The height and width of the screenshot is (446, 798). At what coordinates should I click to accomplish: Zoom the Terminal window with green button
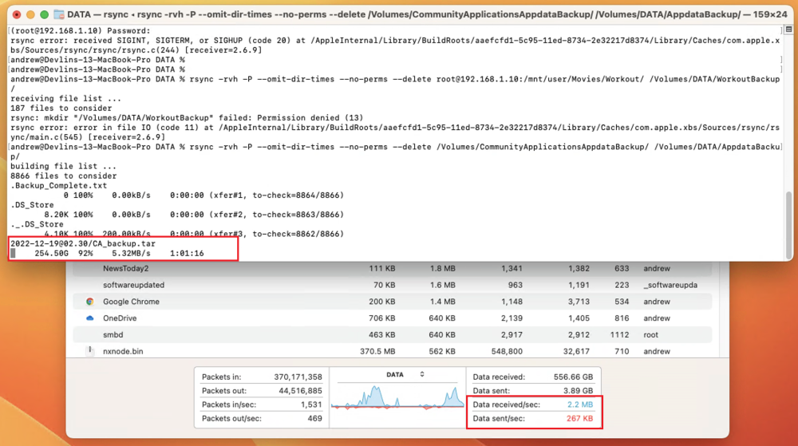pyautogui.click(x=44, y=14)
